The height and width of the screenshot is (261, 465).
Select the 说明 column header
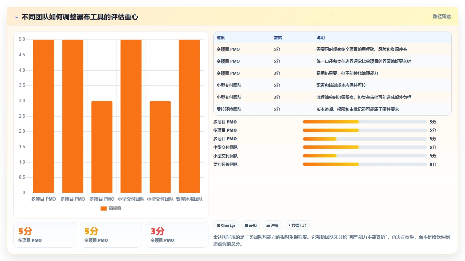(x=320, y=38)
